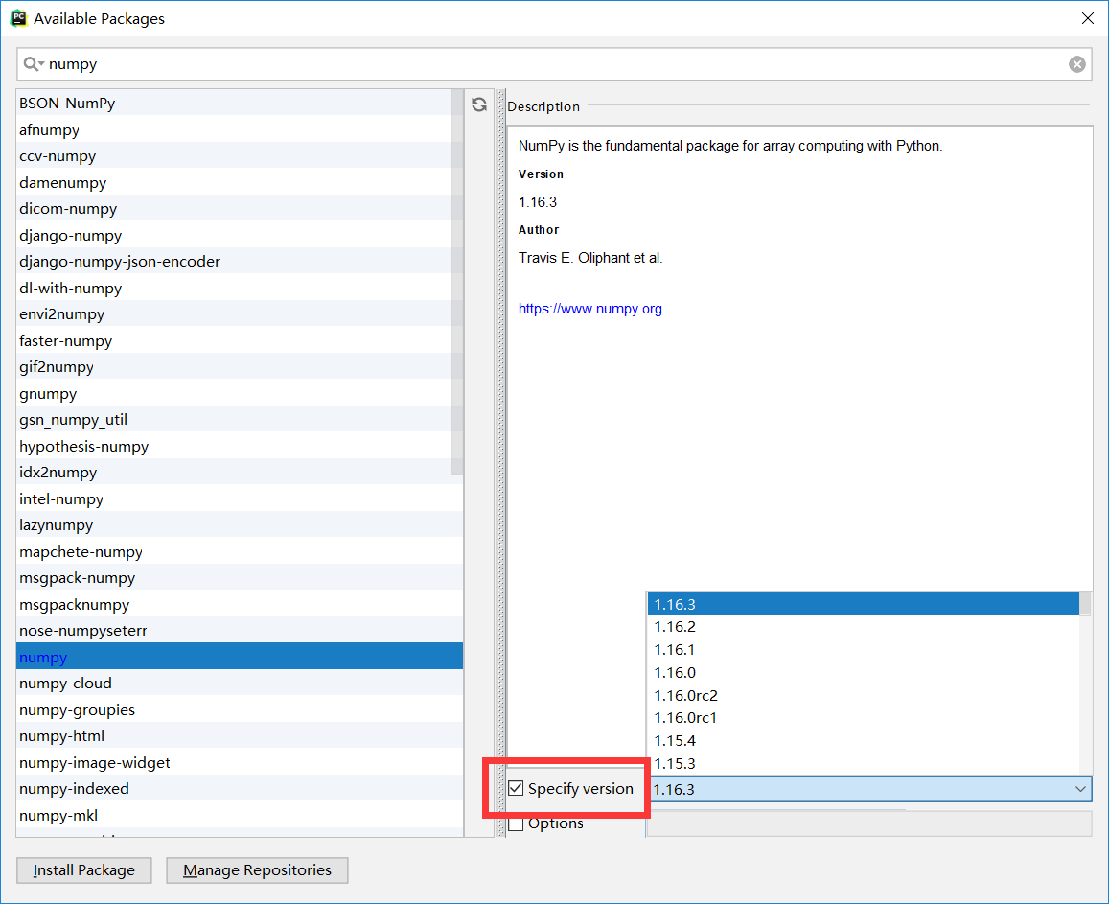The image size is (1109, 904).
Task: Clear the search field with X icon
Action: click(x=1076, y=64)
